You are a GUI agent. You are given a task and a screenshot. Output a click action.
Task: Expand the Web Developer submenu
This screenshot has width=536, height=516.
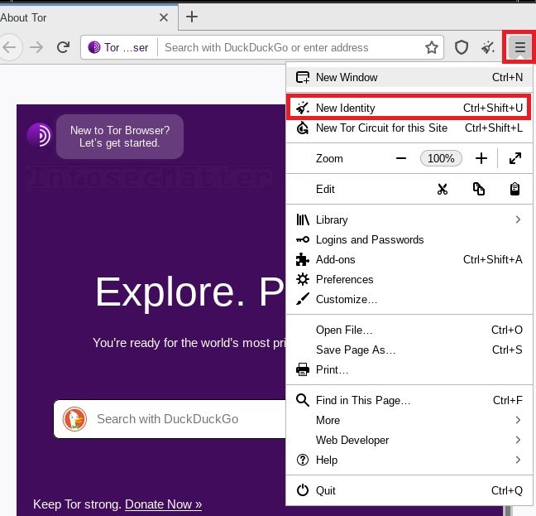pos(409,440)
